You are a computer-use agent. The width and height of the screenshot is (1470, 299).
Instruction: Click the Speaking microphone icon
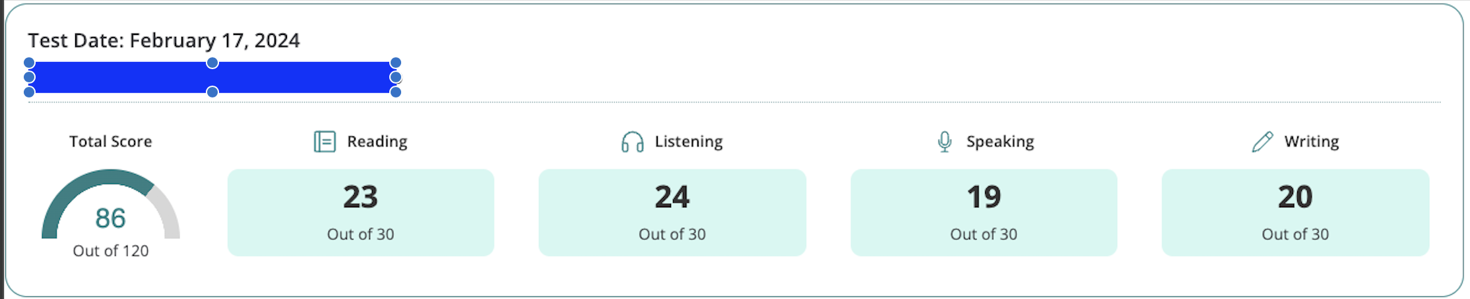[x=945, y=142]
